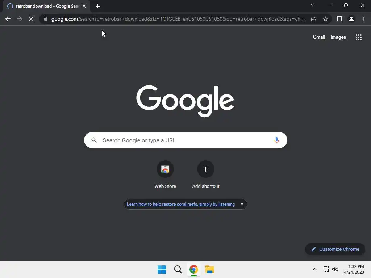371x278 pixels.
Task: View site info via lock icon
Action: coord(46,19)
